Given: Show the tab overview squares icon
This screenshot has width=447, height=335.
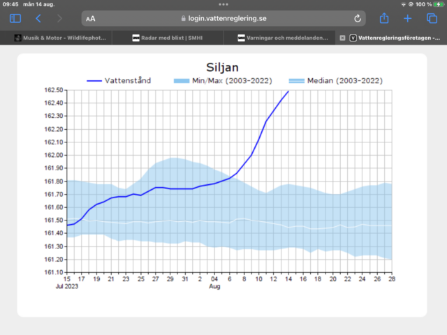Looking at the screenshot, I should [x=432, y=19].
